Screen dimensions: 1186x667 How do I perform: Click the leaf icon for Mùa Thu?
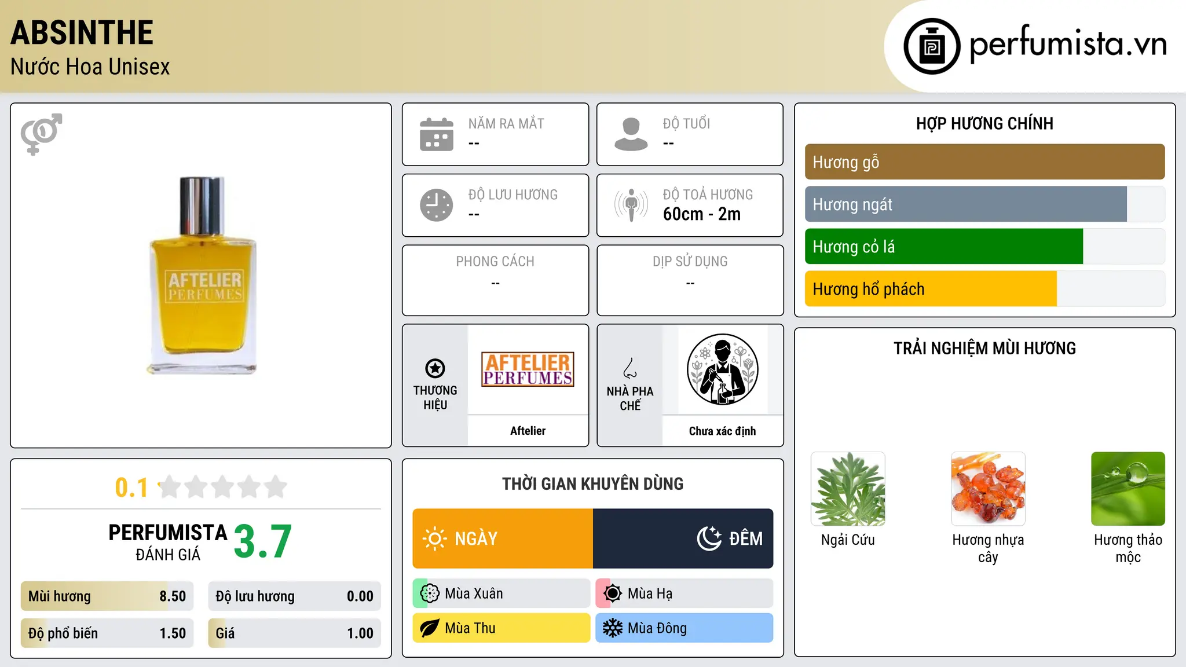pos(430,628)
